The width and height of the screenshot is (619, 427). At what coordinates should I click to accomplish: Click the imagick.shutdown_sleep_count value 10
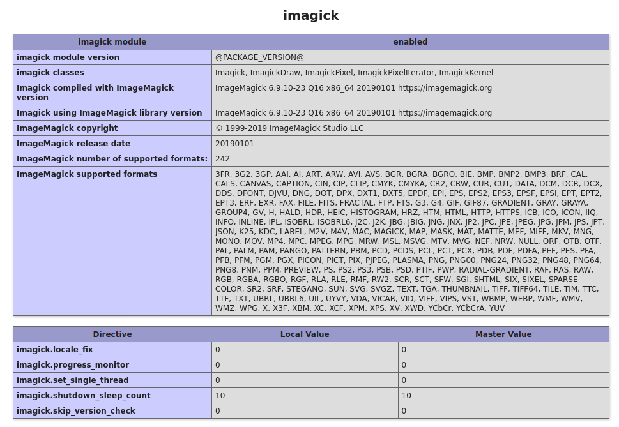coord(220,396)
